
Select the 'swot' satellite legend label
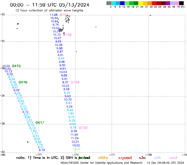pos(173,158)
